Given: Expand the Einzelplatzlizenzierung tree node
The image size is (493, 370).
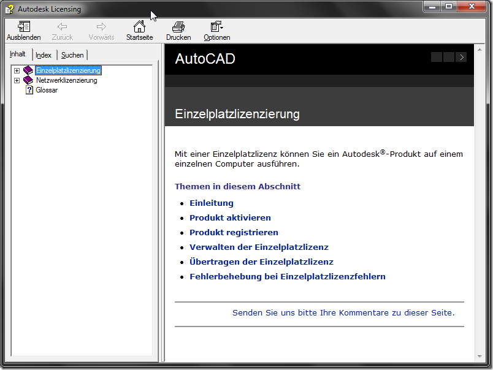Looking at the screenshot, I should pyautogui.click(x=17, y=70).
